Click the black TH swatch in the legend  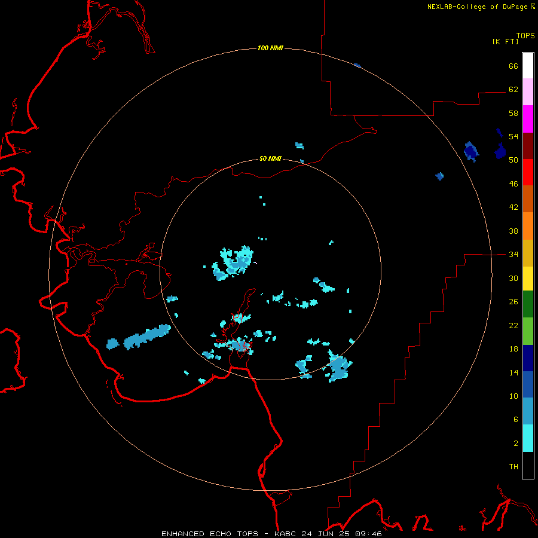tap(528, 465)
